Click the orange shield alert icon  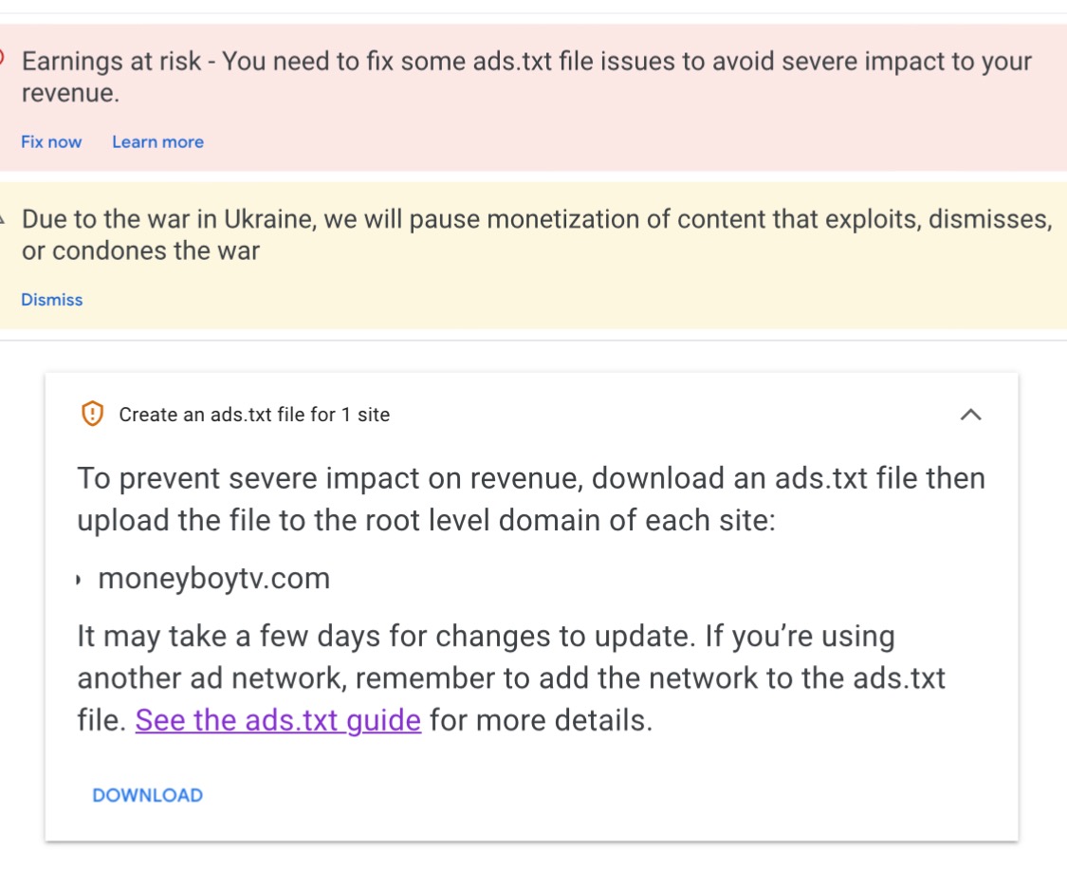point(92,414)
